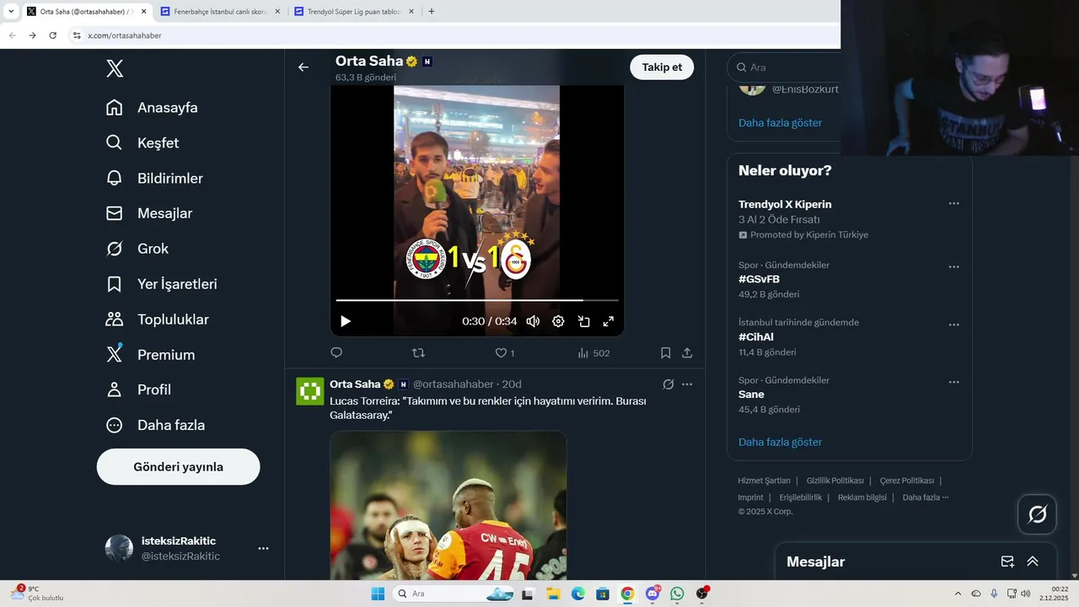
Task: Switch to Fenerbahçe İstanbul canlı skor tab
Action: [221, 12]
